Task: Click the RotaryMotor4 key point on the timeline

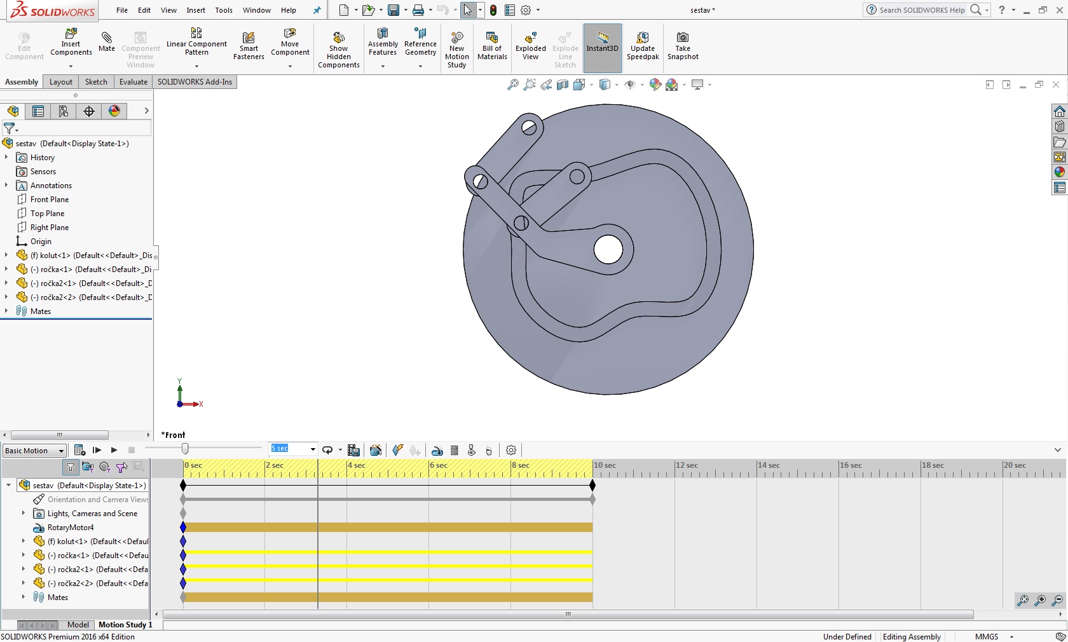Action: (x=183, y=528)
